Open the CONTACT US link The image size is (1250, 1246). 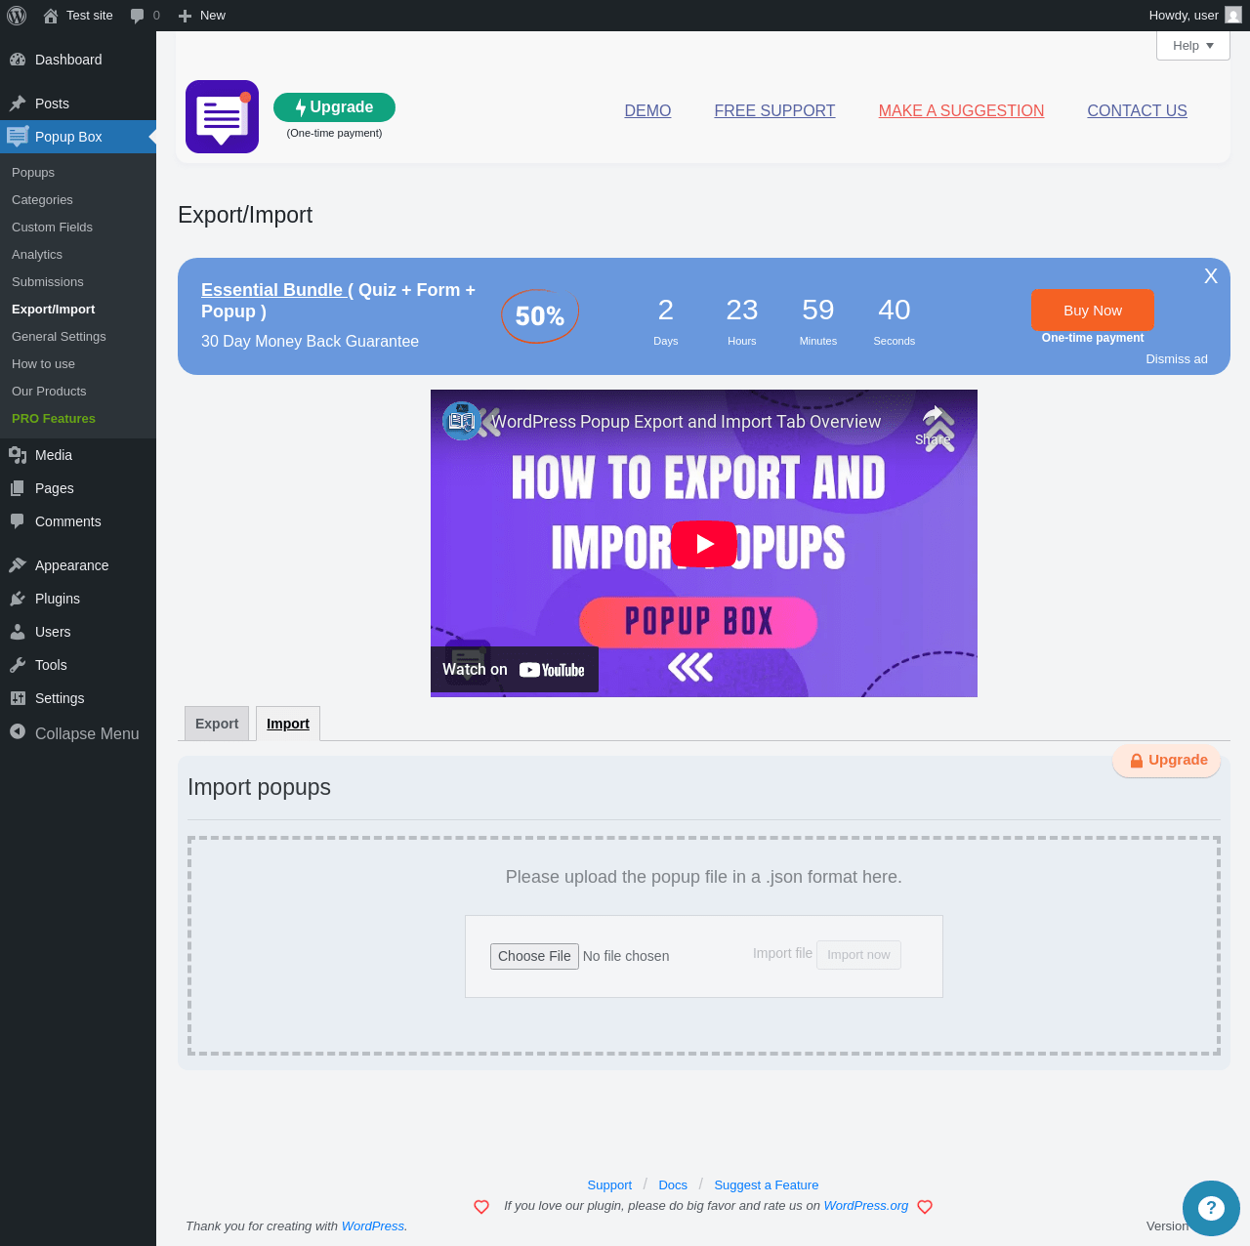click(1137, 111)
